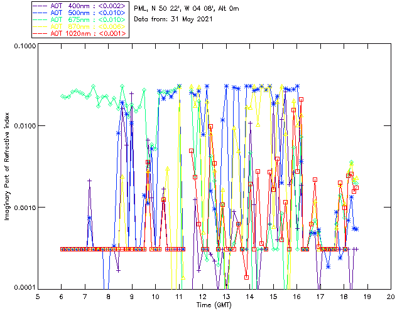Click the 0.0100 y-axis tick label

point(24,127)
